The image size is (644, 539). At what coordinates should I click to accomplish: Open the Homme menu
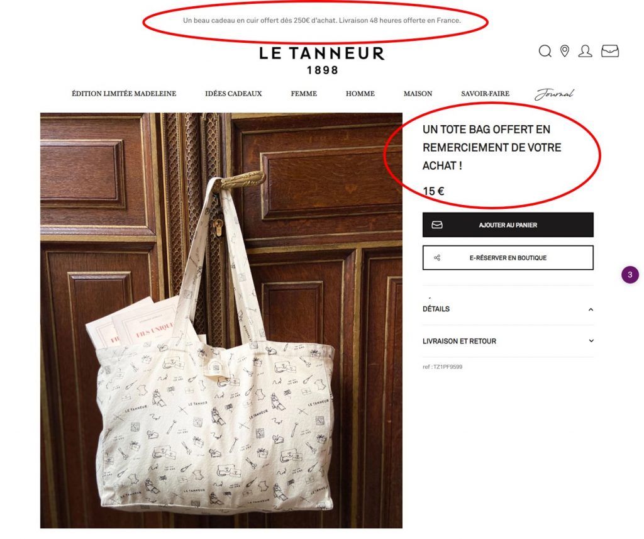360,94
